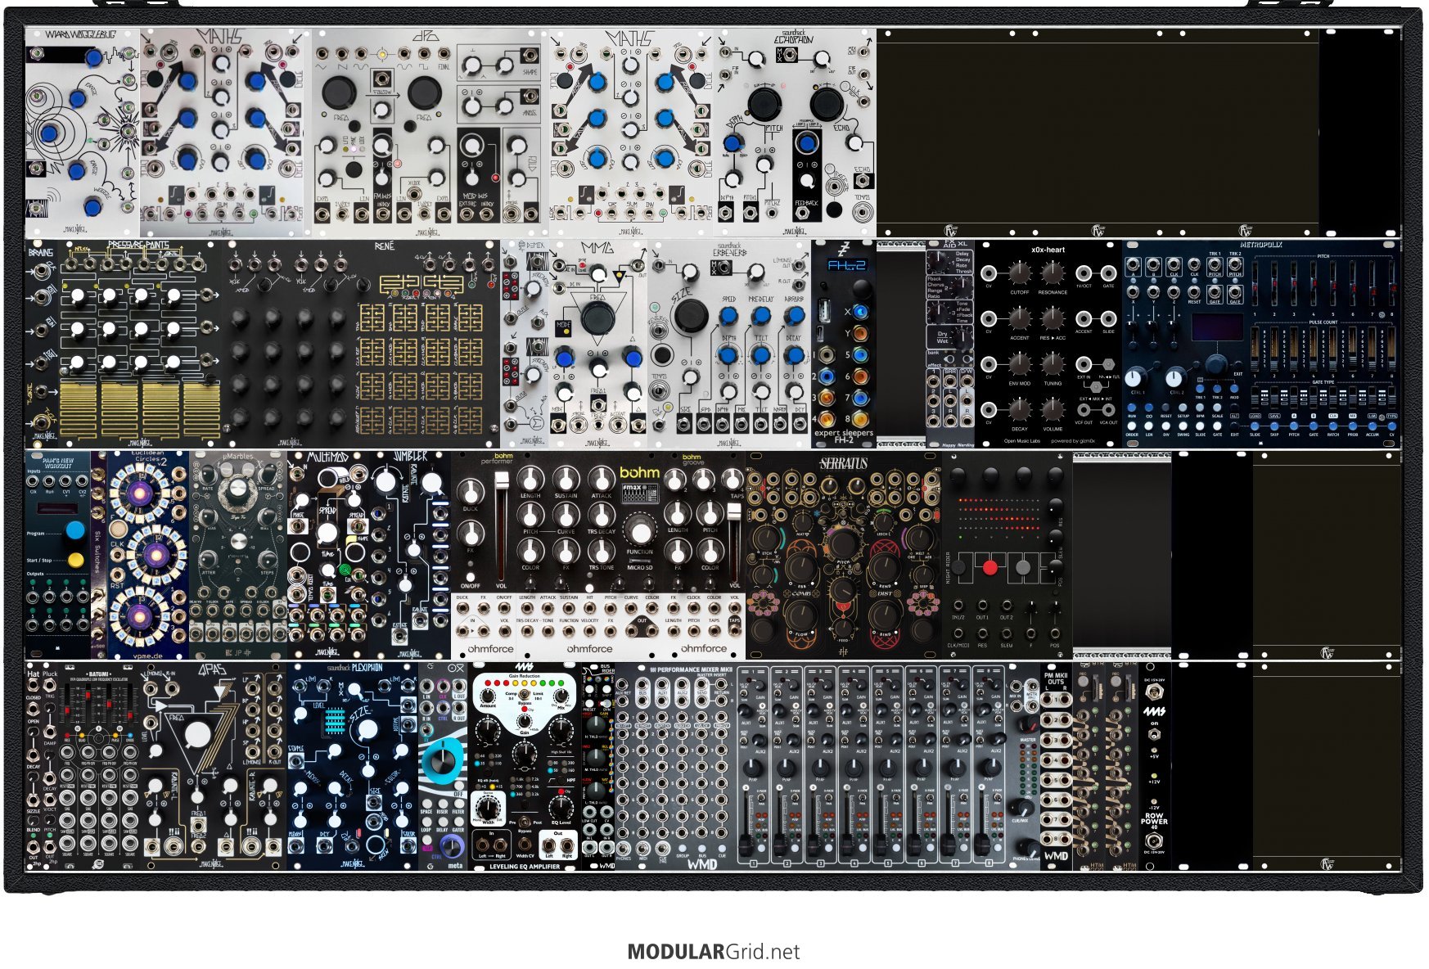The image size is (1429, 969).
Task: Select the Make Noise Brains module
Action: click(x=41, y=344)
